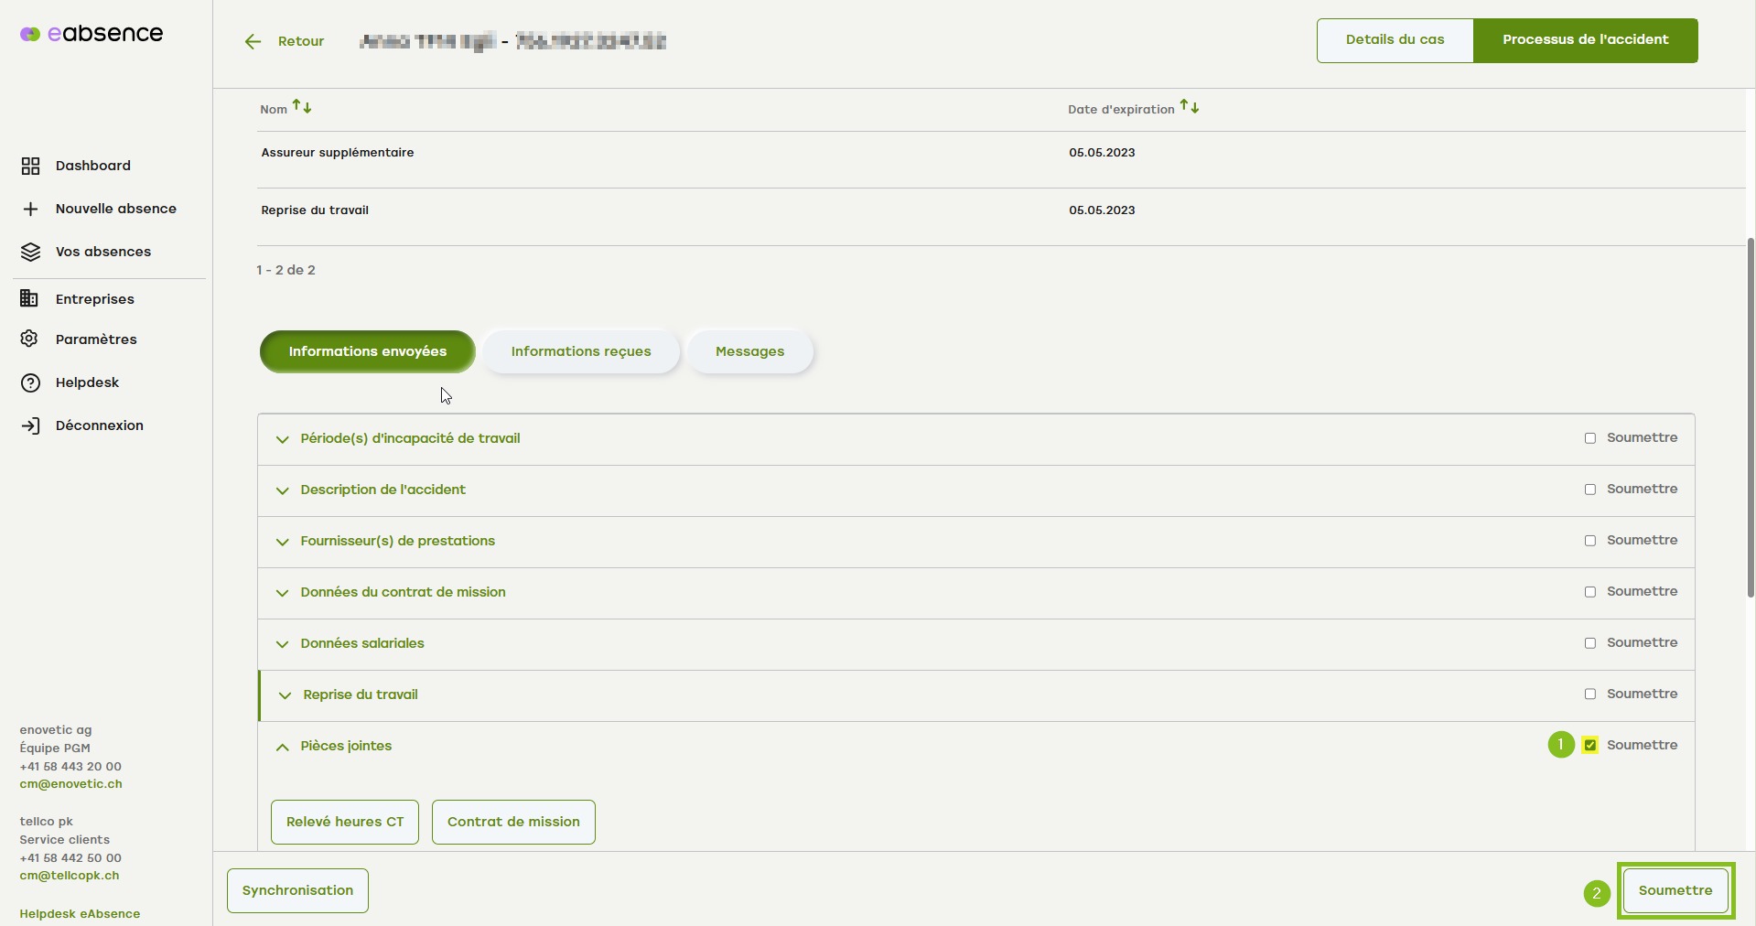Image resolution: width=1756 pixels, height=926 pixels.
Task: Click the Dashboard grid icon
Action: pyautogui.click(x=30, y=166)
